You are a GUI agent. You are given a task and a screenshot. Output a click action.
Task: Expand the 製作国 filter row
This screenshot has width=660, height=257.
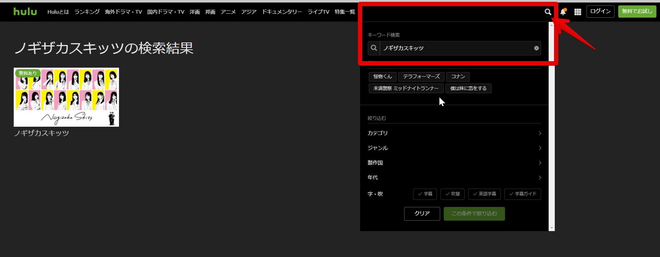(x=454, y=163)
